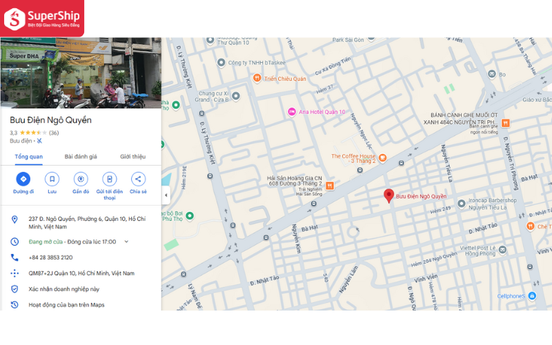
Task: Click the address 237 Đ. Ngô Quyền
Action: (87, 223)
